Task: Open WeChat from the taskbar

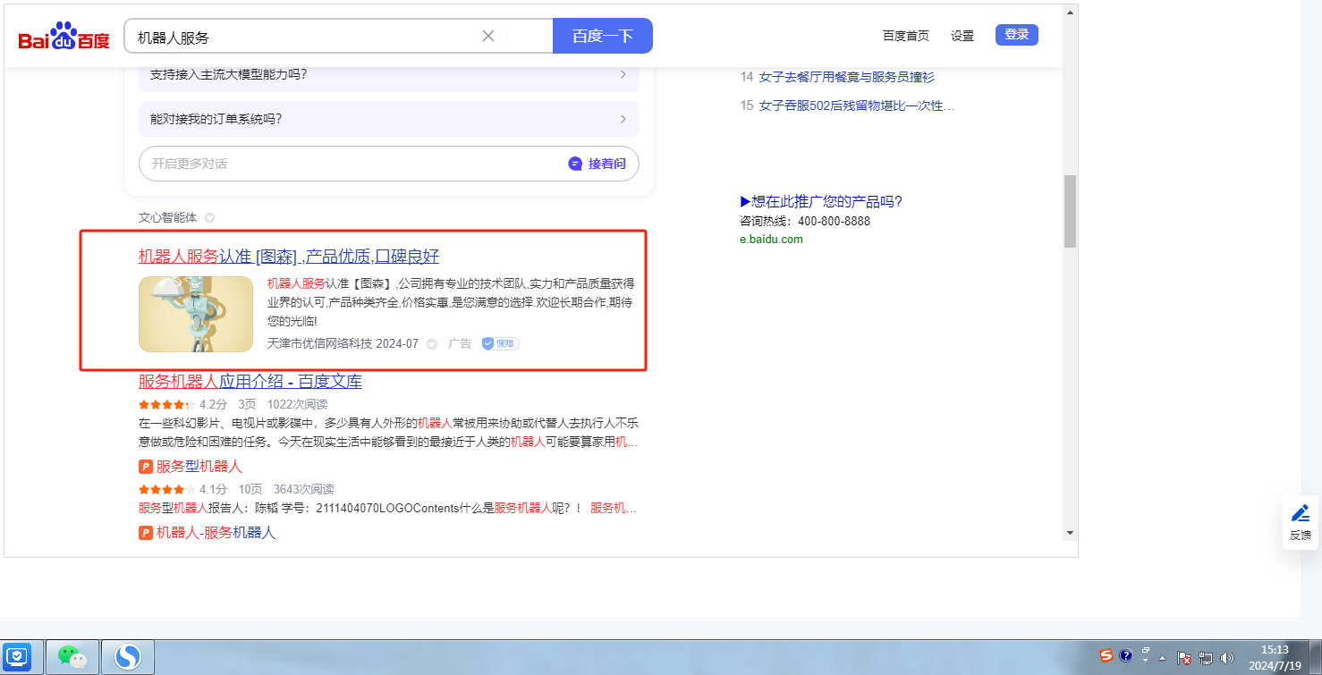Action: point(72,657)
